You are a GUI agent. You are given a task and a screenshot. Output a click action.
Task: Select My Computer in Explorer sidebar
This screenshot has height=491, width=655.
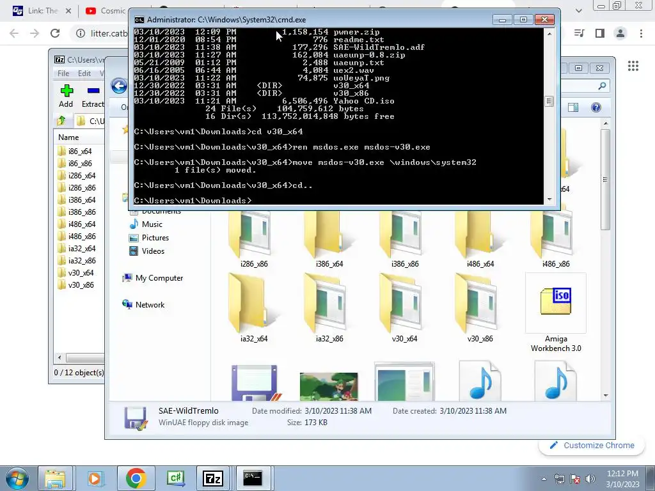click(153, 277)
